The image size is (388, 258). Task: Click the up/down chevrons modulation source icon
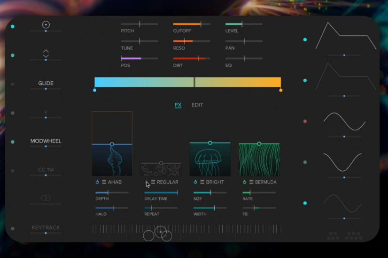[46, 53]
